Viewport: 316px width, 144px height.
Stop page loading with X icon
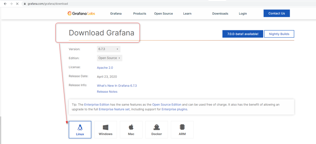click(x=17, y=3)
